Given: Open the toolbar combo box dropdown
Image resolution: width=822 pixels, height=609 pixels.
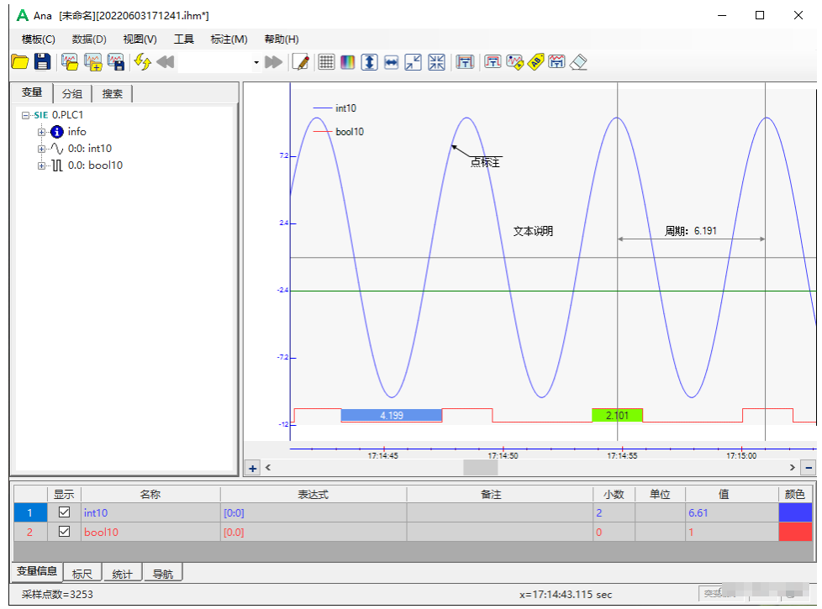Looking at the screenshot, I should point(256,62).
